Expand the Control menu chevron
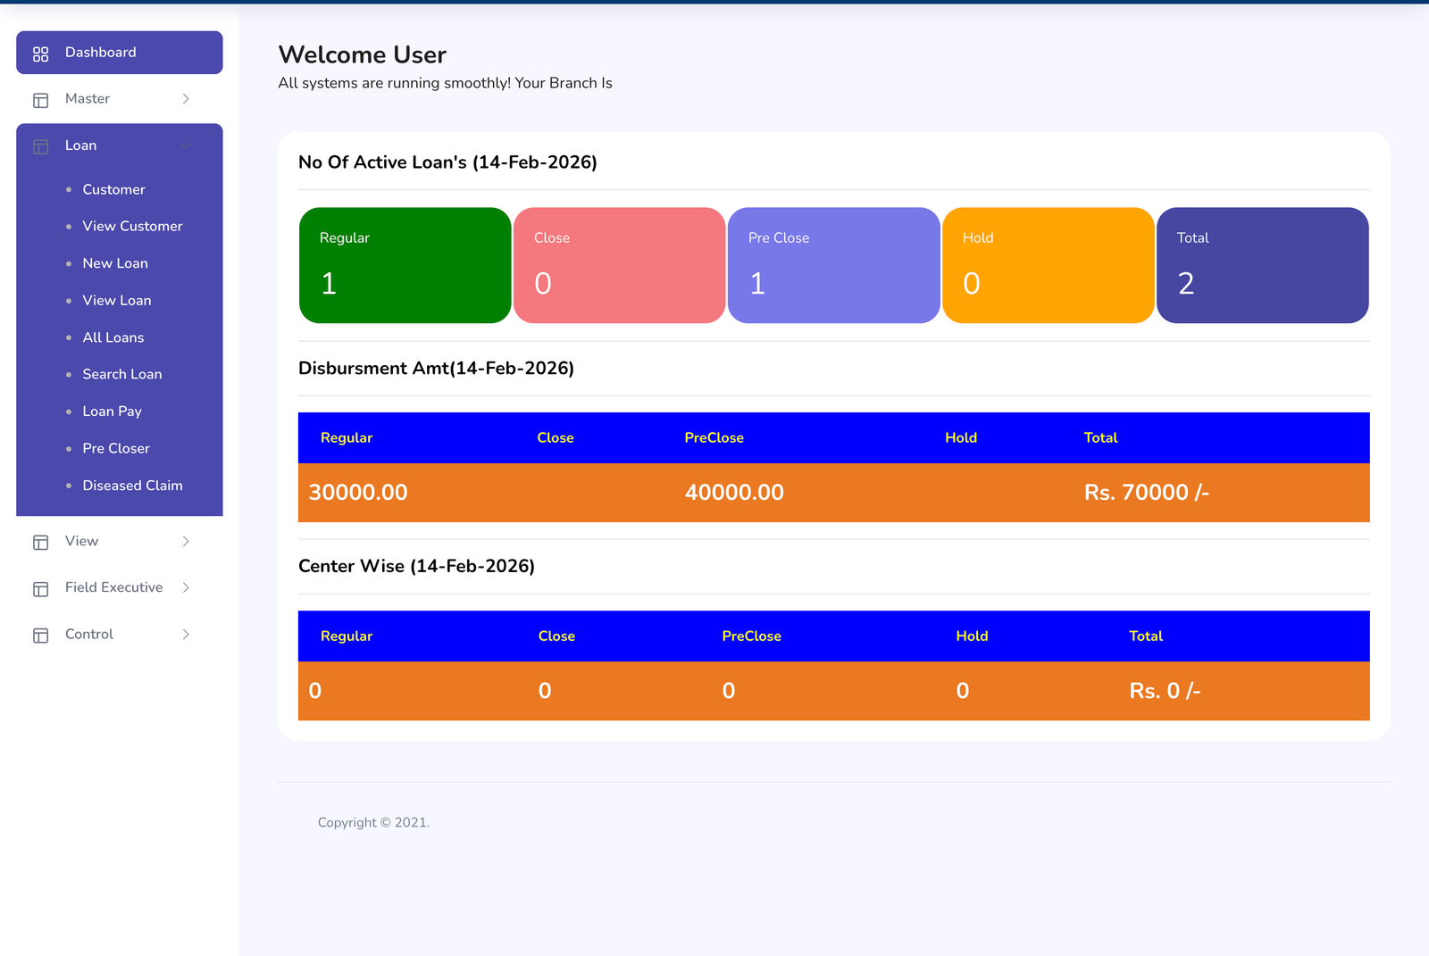1429x956 pixels. pyautogui.click(x=186, y=635)
